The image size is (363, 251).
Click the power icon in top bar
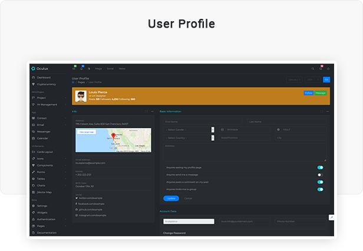pos(329,68)
